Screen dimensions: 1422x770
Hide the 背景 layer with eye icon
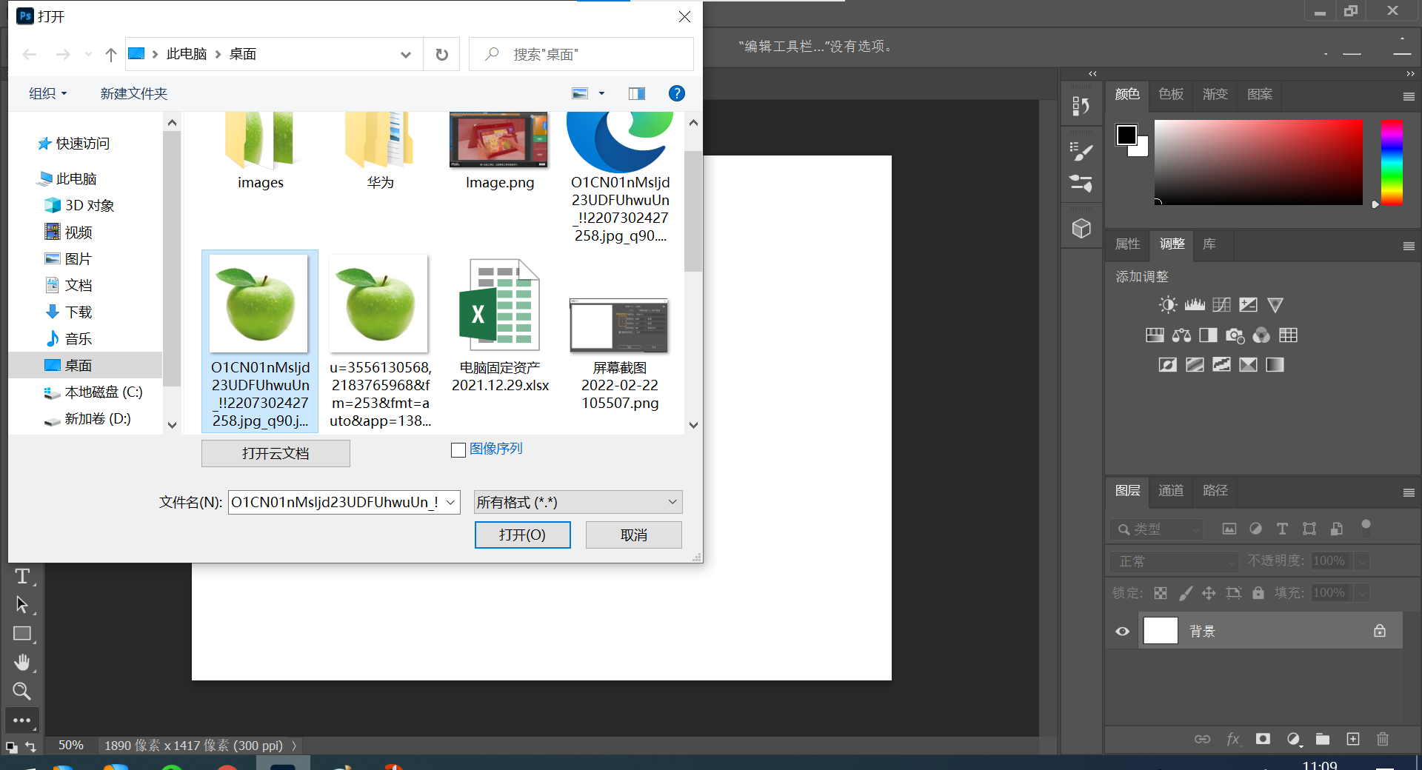[x=1123, y=632]
